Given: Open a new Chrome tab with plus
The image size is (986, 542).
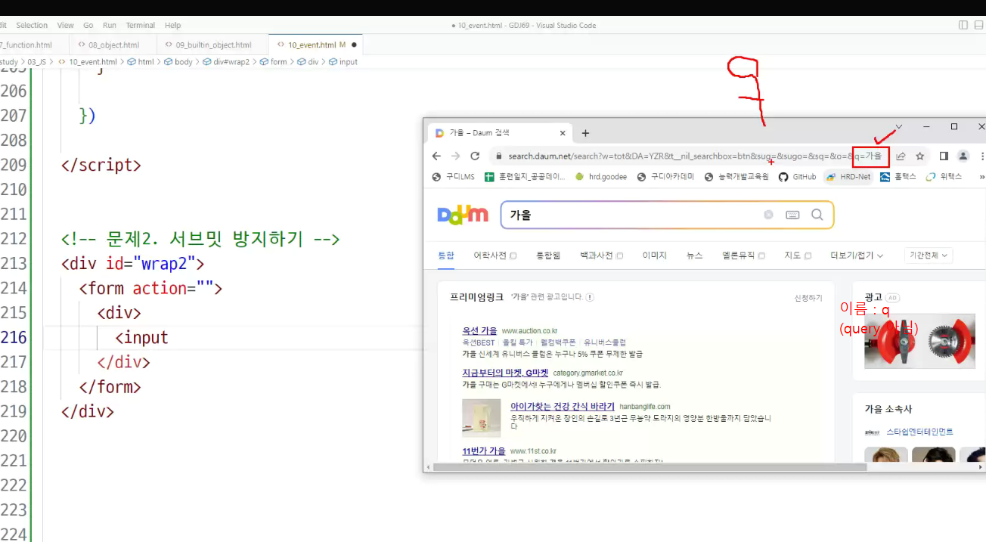Looking at the screenshot, I should 585,133.
